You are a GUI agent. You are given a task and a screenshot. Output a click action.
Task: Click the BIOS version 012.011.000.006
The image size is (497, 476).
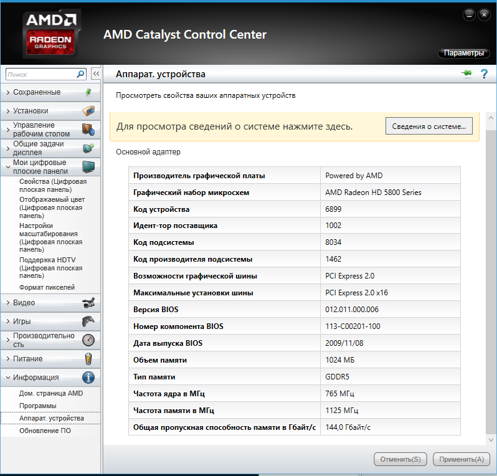tap(352, 310)
